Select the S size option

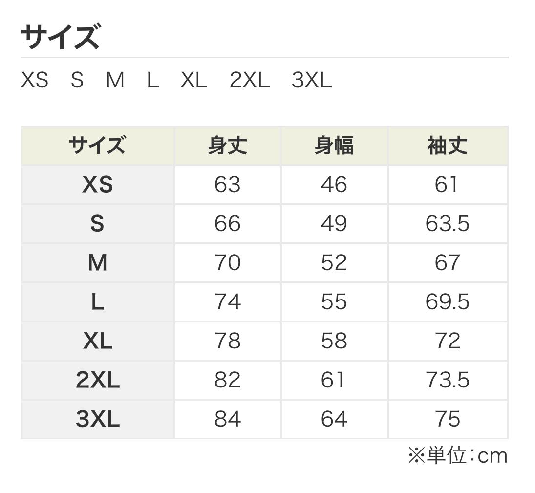point(77,80)
